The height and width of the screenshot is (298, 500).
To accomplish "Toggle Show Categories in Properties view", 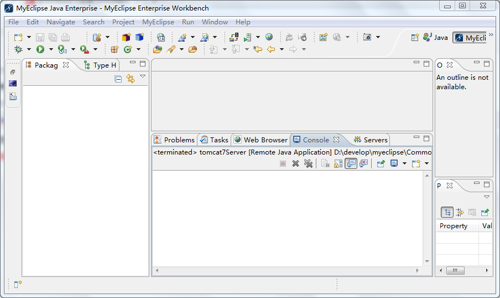I will pos(447,212).
